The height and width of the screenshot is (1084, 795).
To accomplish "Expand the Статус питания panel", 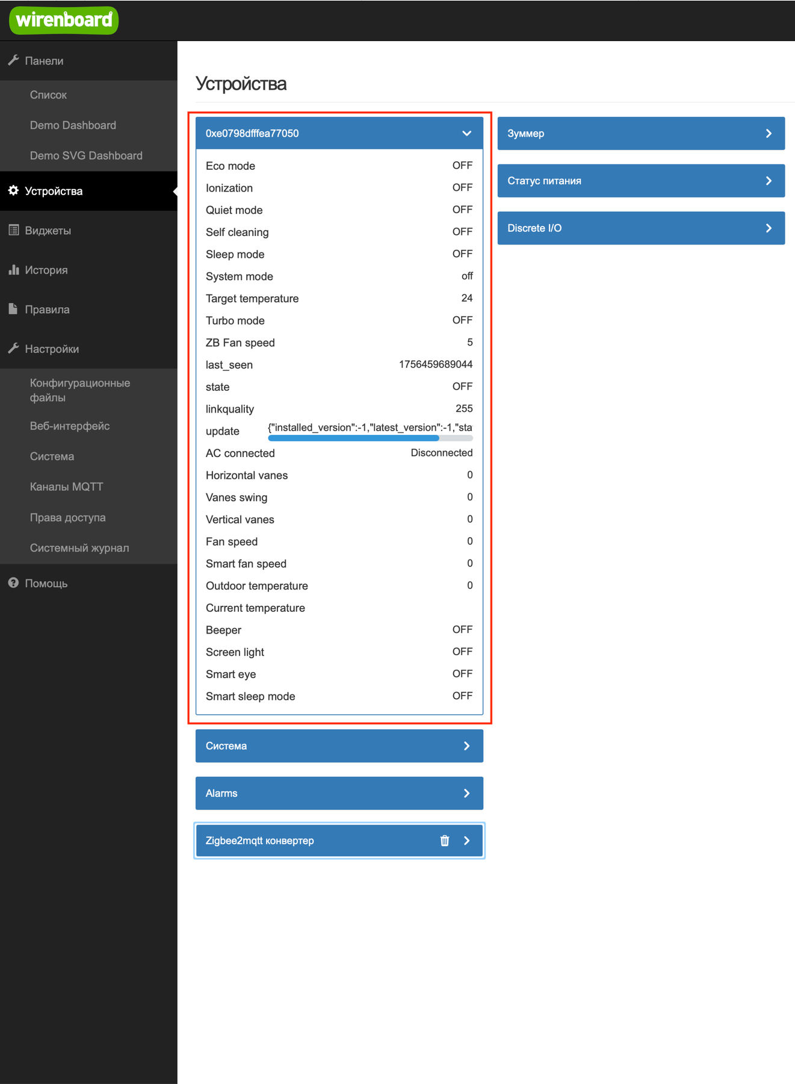I will coord(768,181).
